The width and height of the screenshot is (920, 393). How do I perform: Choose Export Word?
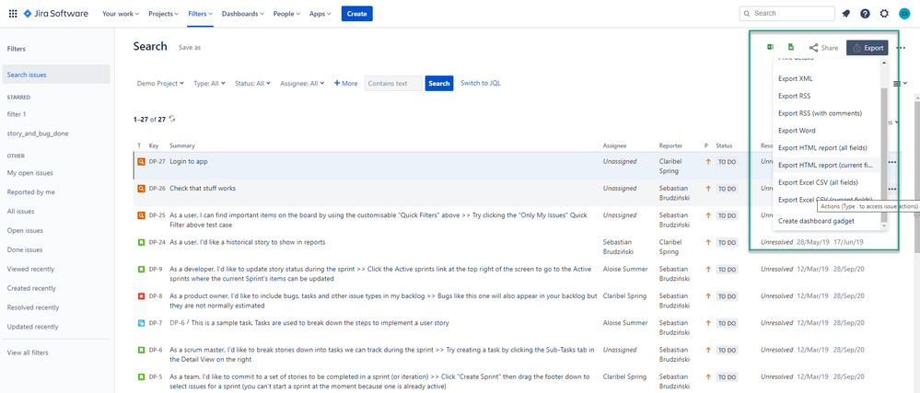pyautogui.click(x=826, y=130)
